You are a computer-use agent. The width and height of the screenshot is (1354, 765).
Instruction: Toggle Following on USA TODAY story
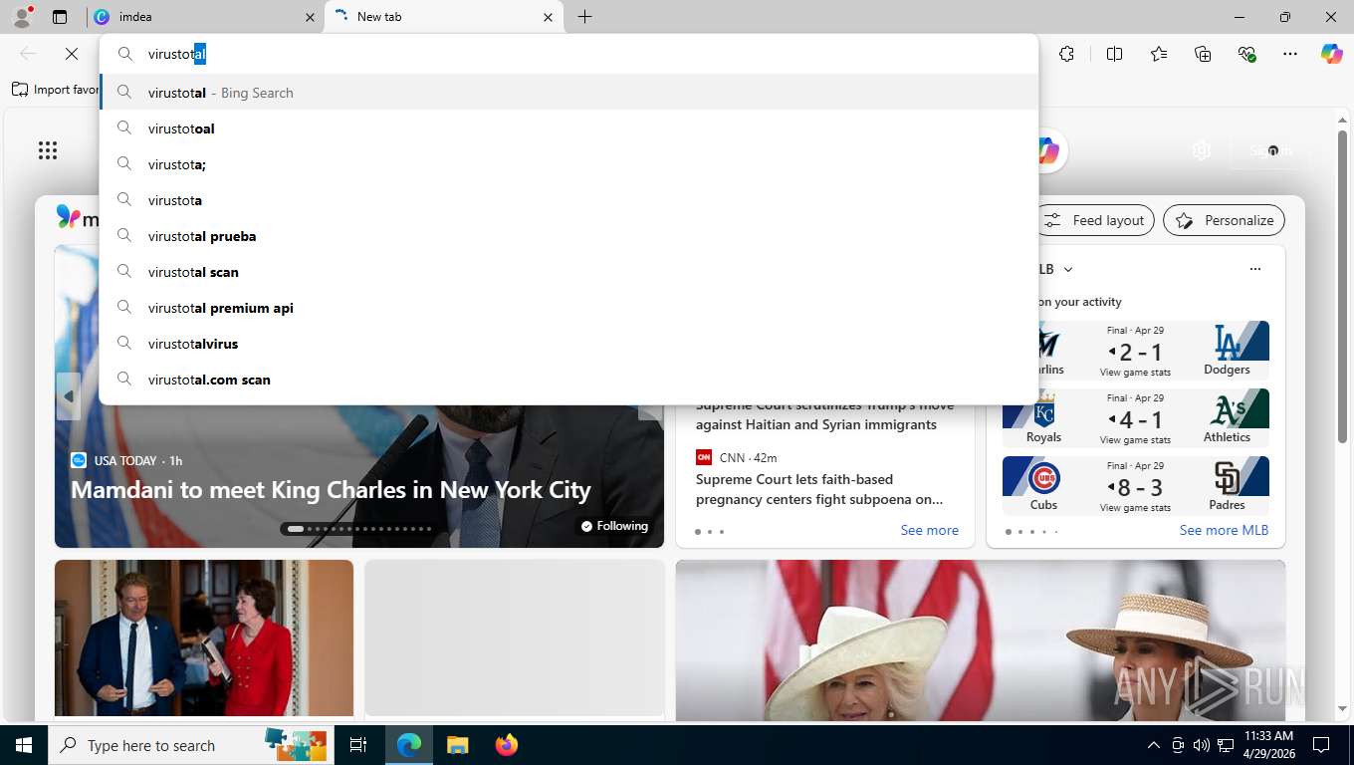(x=614, y=526)
